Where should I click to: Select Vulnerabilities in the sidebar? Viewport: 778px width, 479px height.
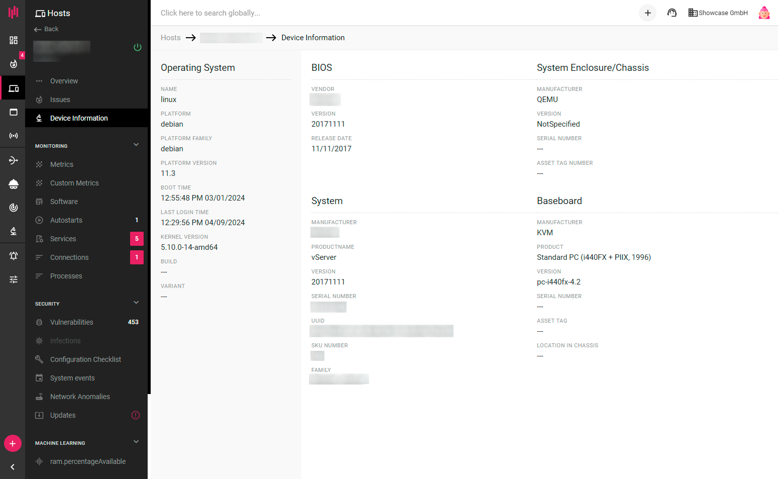coord(71,322)
